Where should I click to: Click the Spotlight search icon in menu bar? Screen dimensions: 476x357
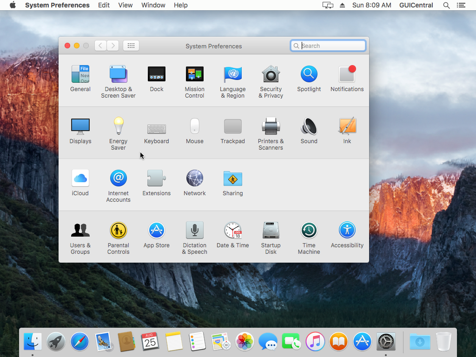point(446,5)
